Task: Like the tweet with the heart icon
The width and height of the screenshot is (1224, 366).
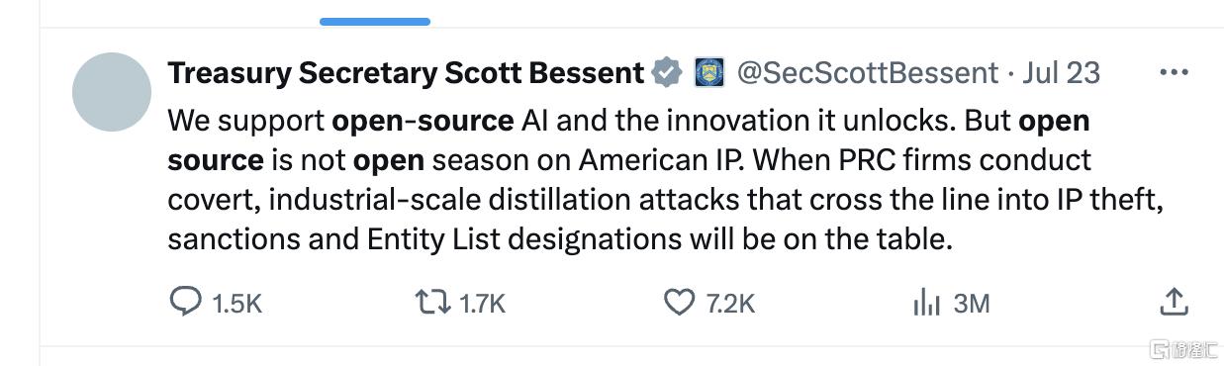Action: tap(679, 303)
